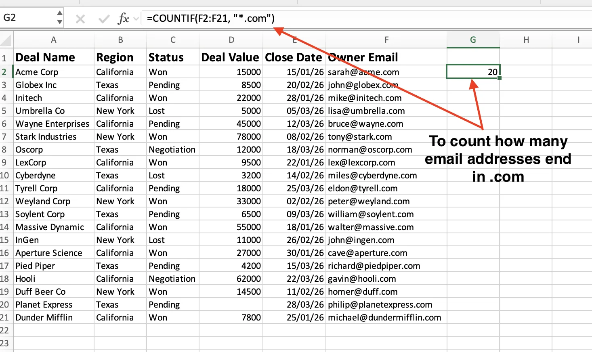Screen dimensions: 592x352
Task: Click New York region for Duff Beer Co
Action: (120, 291)
